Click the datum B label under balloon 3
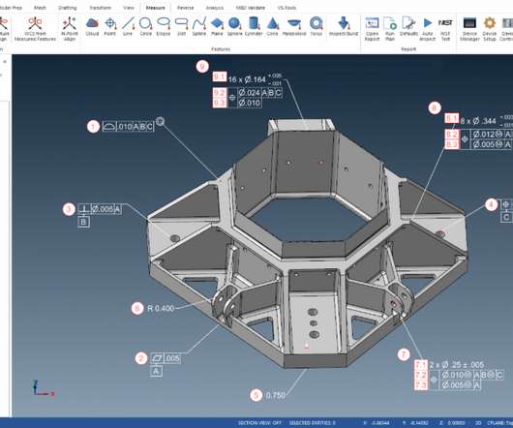 84,222
